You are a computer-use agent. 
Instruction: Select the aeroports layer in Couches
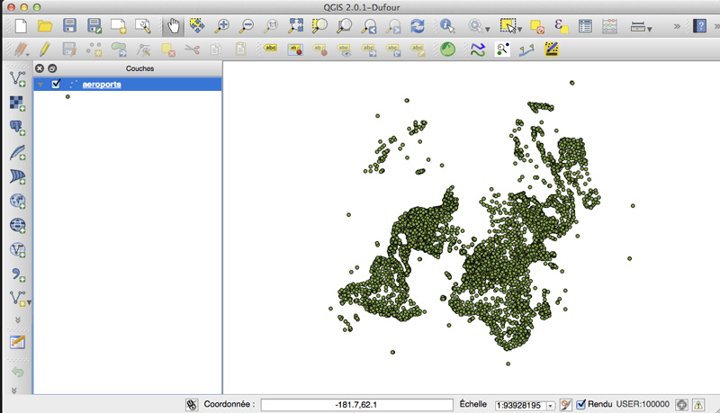[x=100, y=85]
